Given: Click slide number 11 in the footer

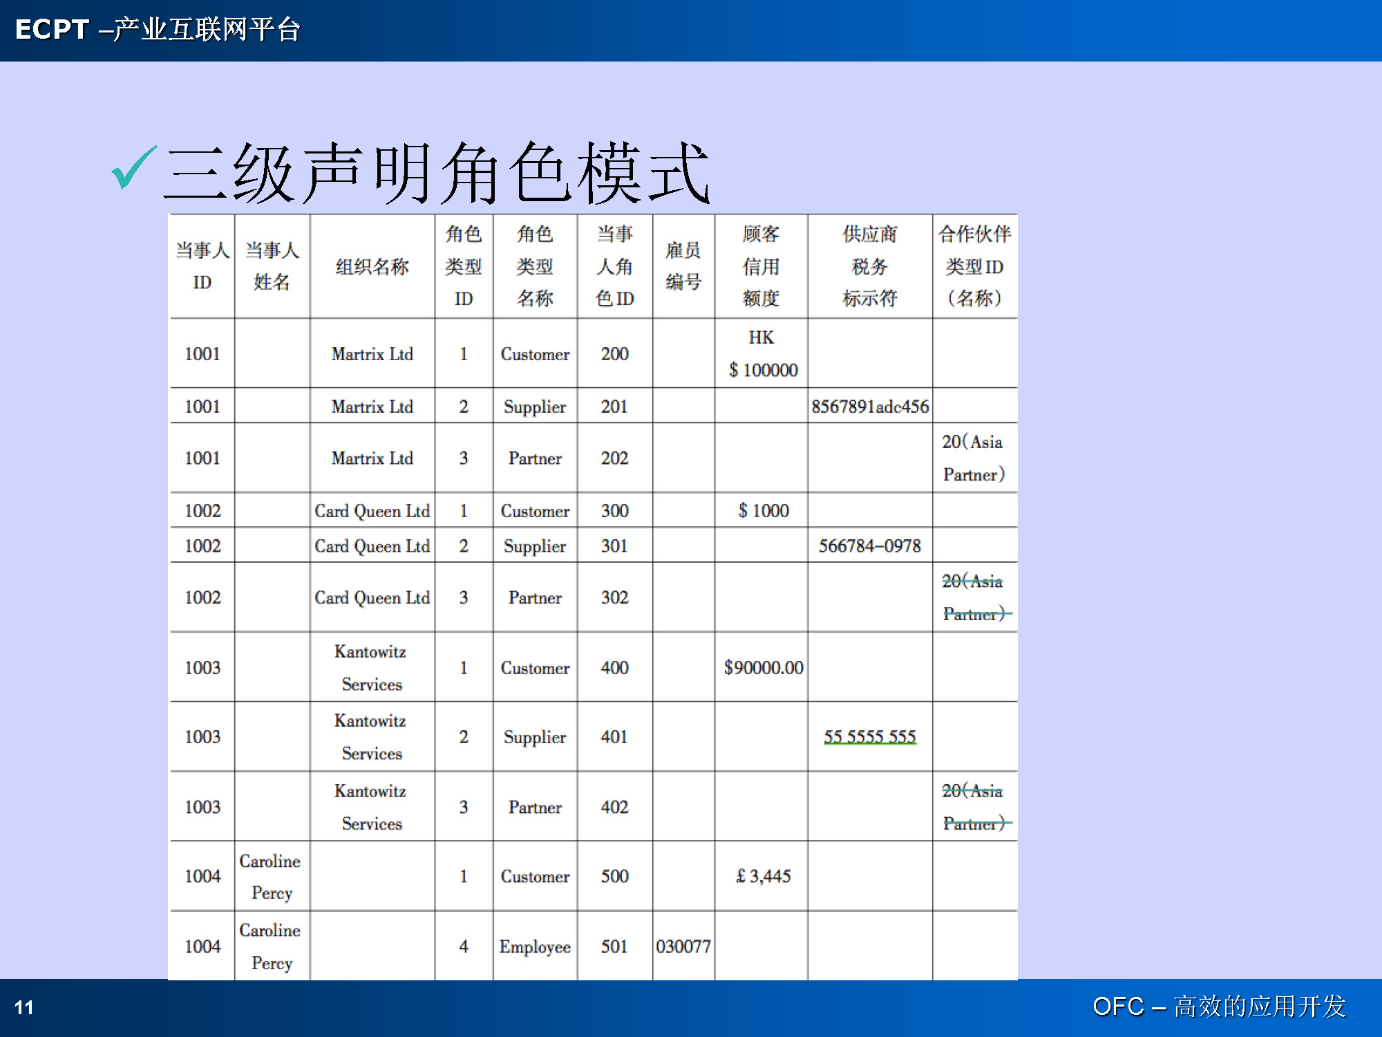Looking at the screenshot, I should (x=24, y=1007).
